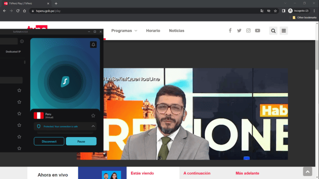319x179 pixels.
Task: Go to Chrome home page
Action: coord(25,11)
